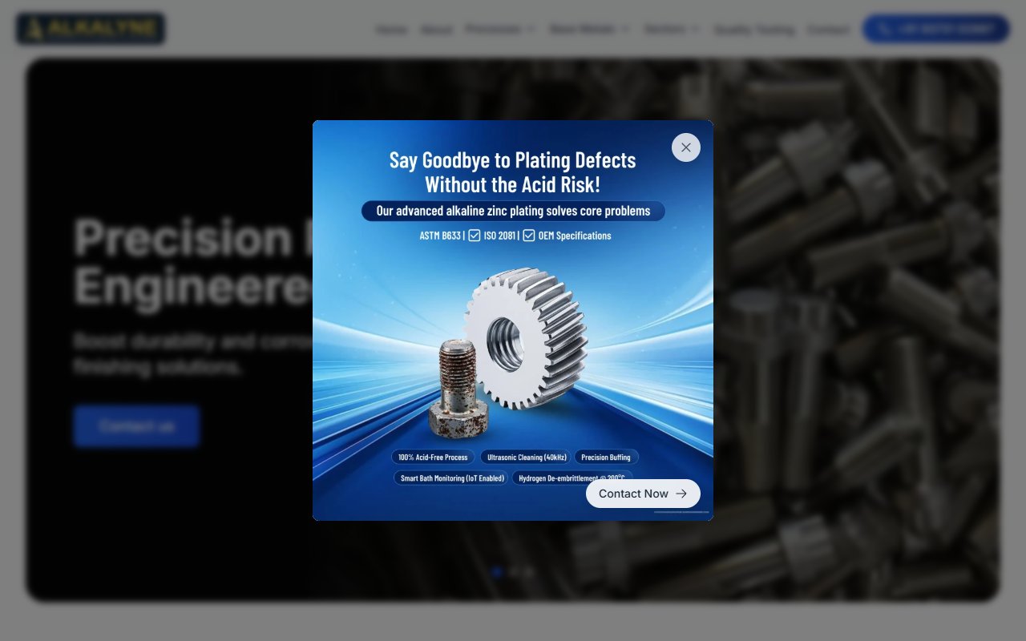Image resolution: width=1026 pixels, height=641 pixels.
Task: Click the "Ultrasonic Cleaning (40kHz)" pill text
Action: point(527,458)
